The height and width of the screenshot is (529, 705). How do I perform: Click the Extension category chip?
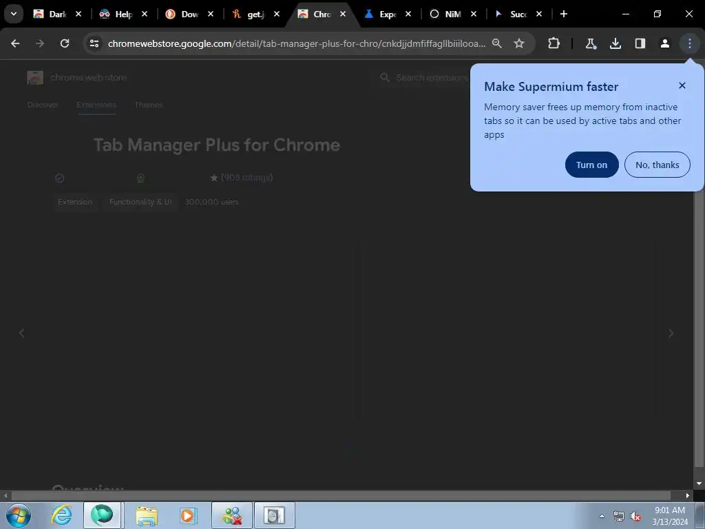75,202
